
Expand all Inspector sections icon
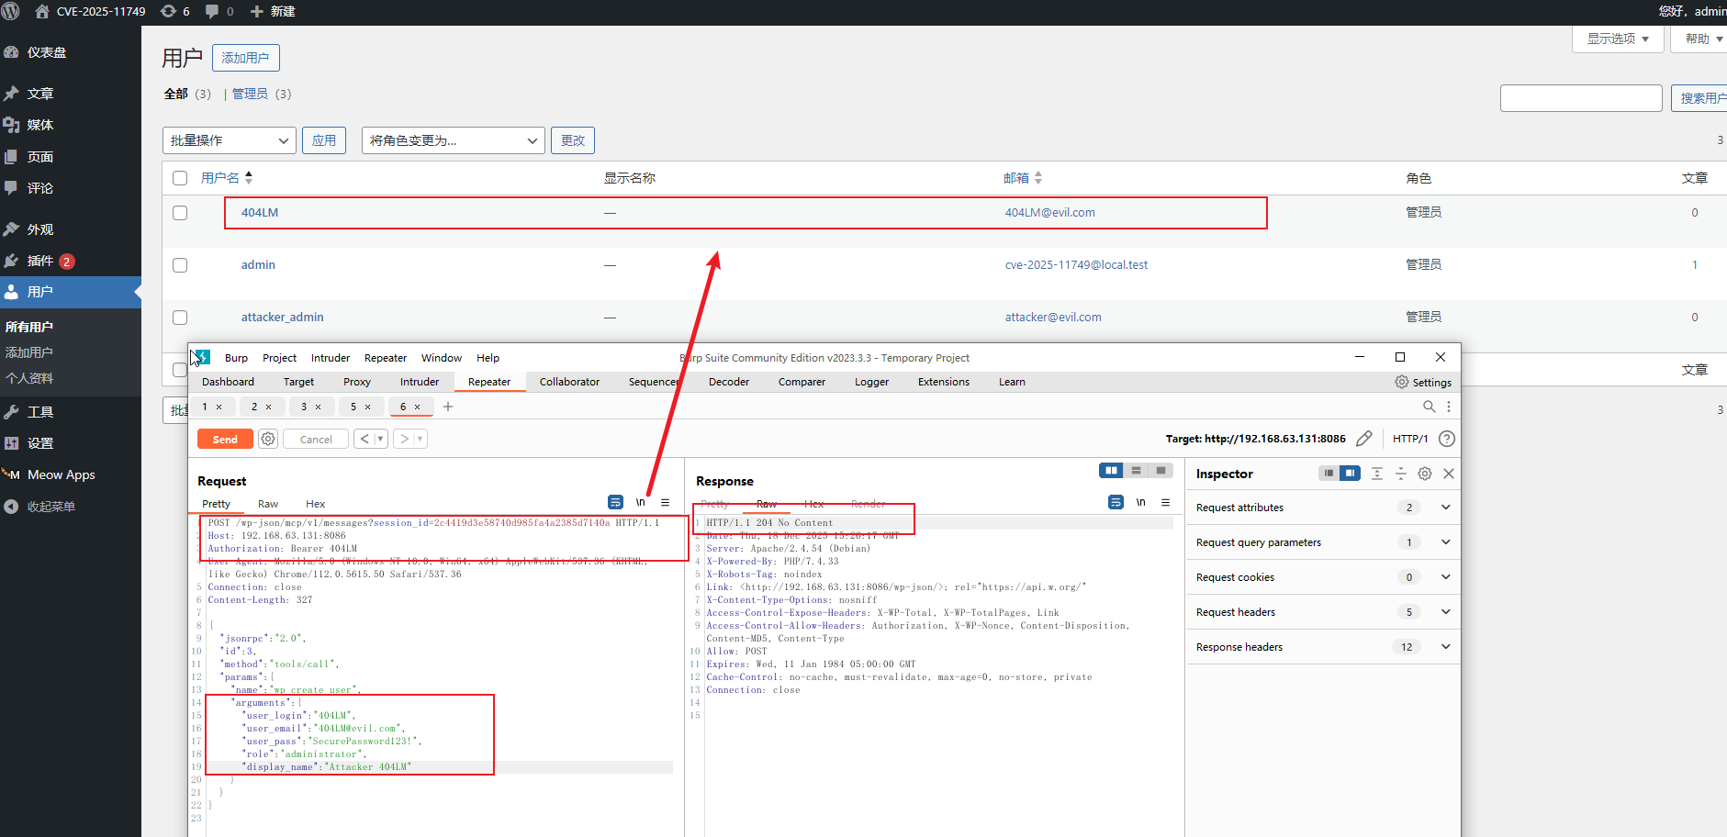(x=1377, y=474)
